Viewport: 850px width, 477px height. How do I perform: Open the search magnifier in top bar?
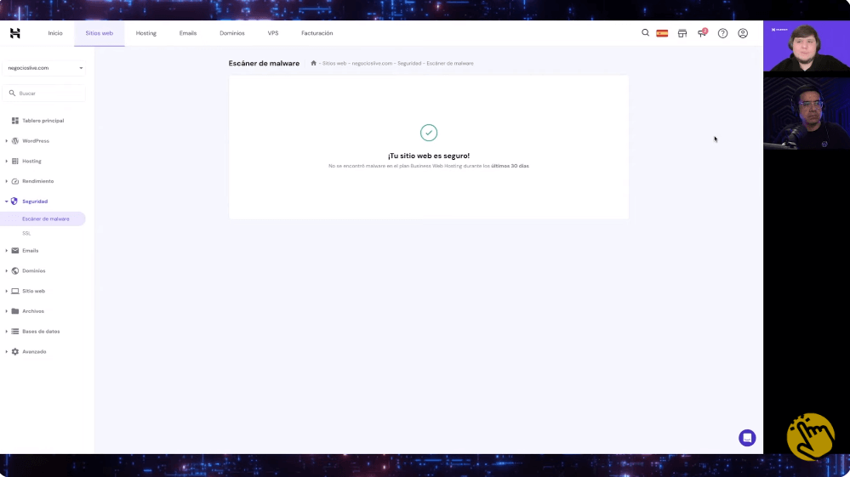pyautogui.click(x=645, y=32)
